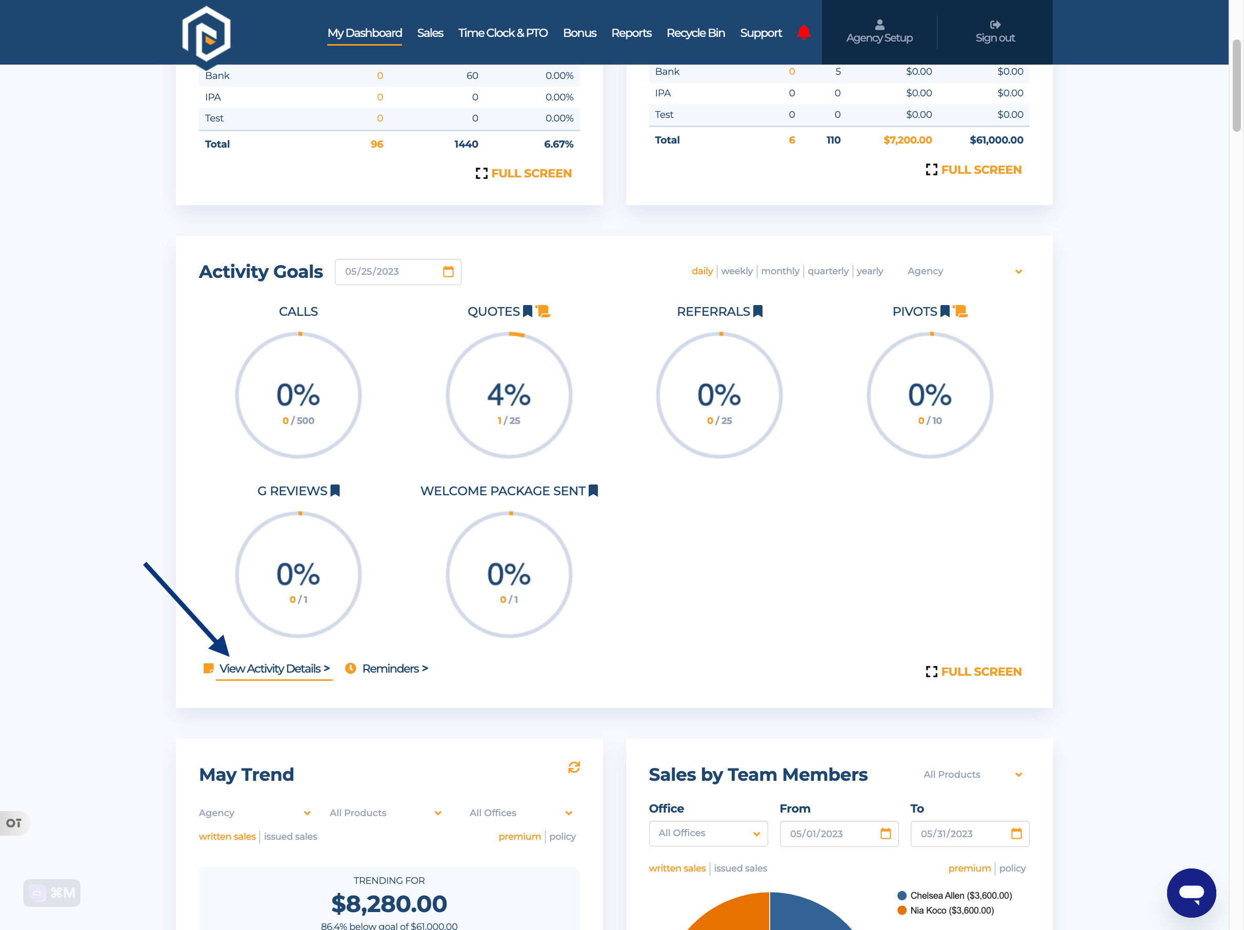
Task: Click FULL SCREEN in Activity Goals panel
Action: click(973, 672)
